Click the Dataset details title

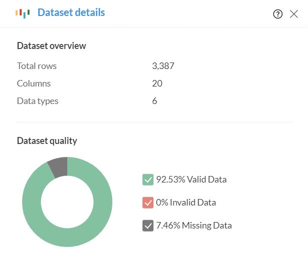[71, 13]
